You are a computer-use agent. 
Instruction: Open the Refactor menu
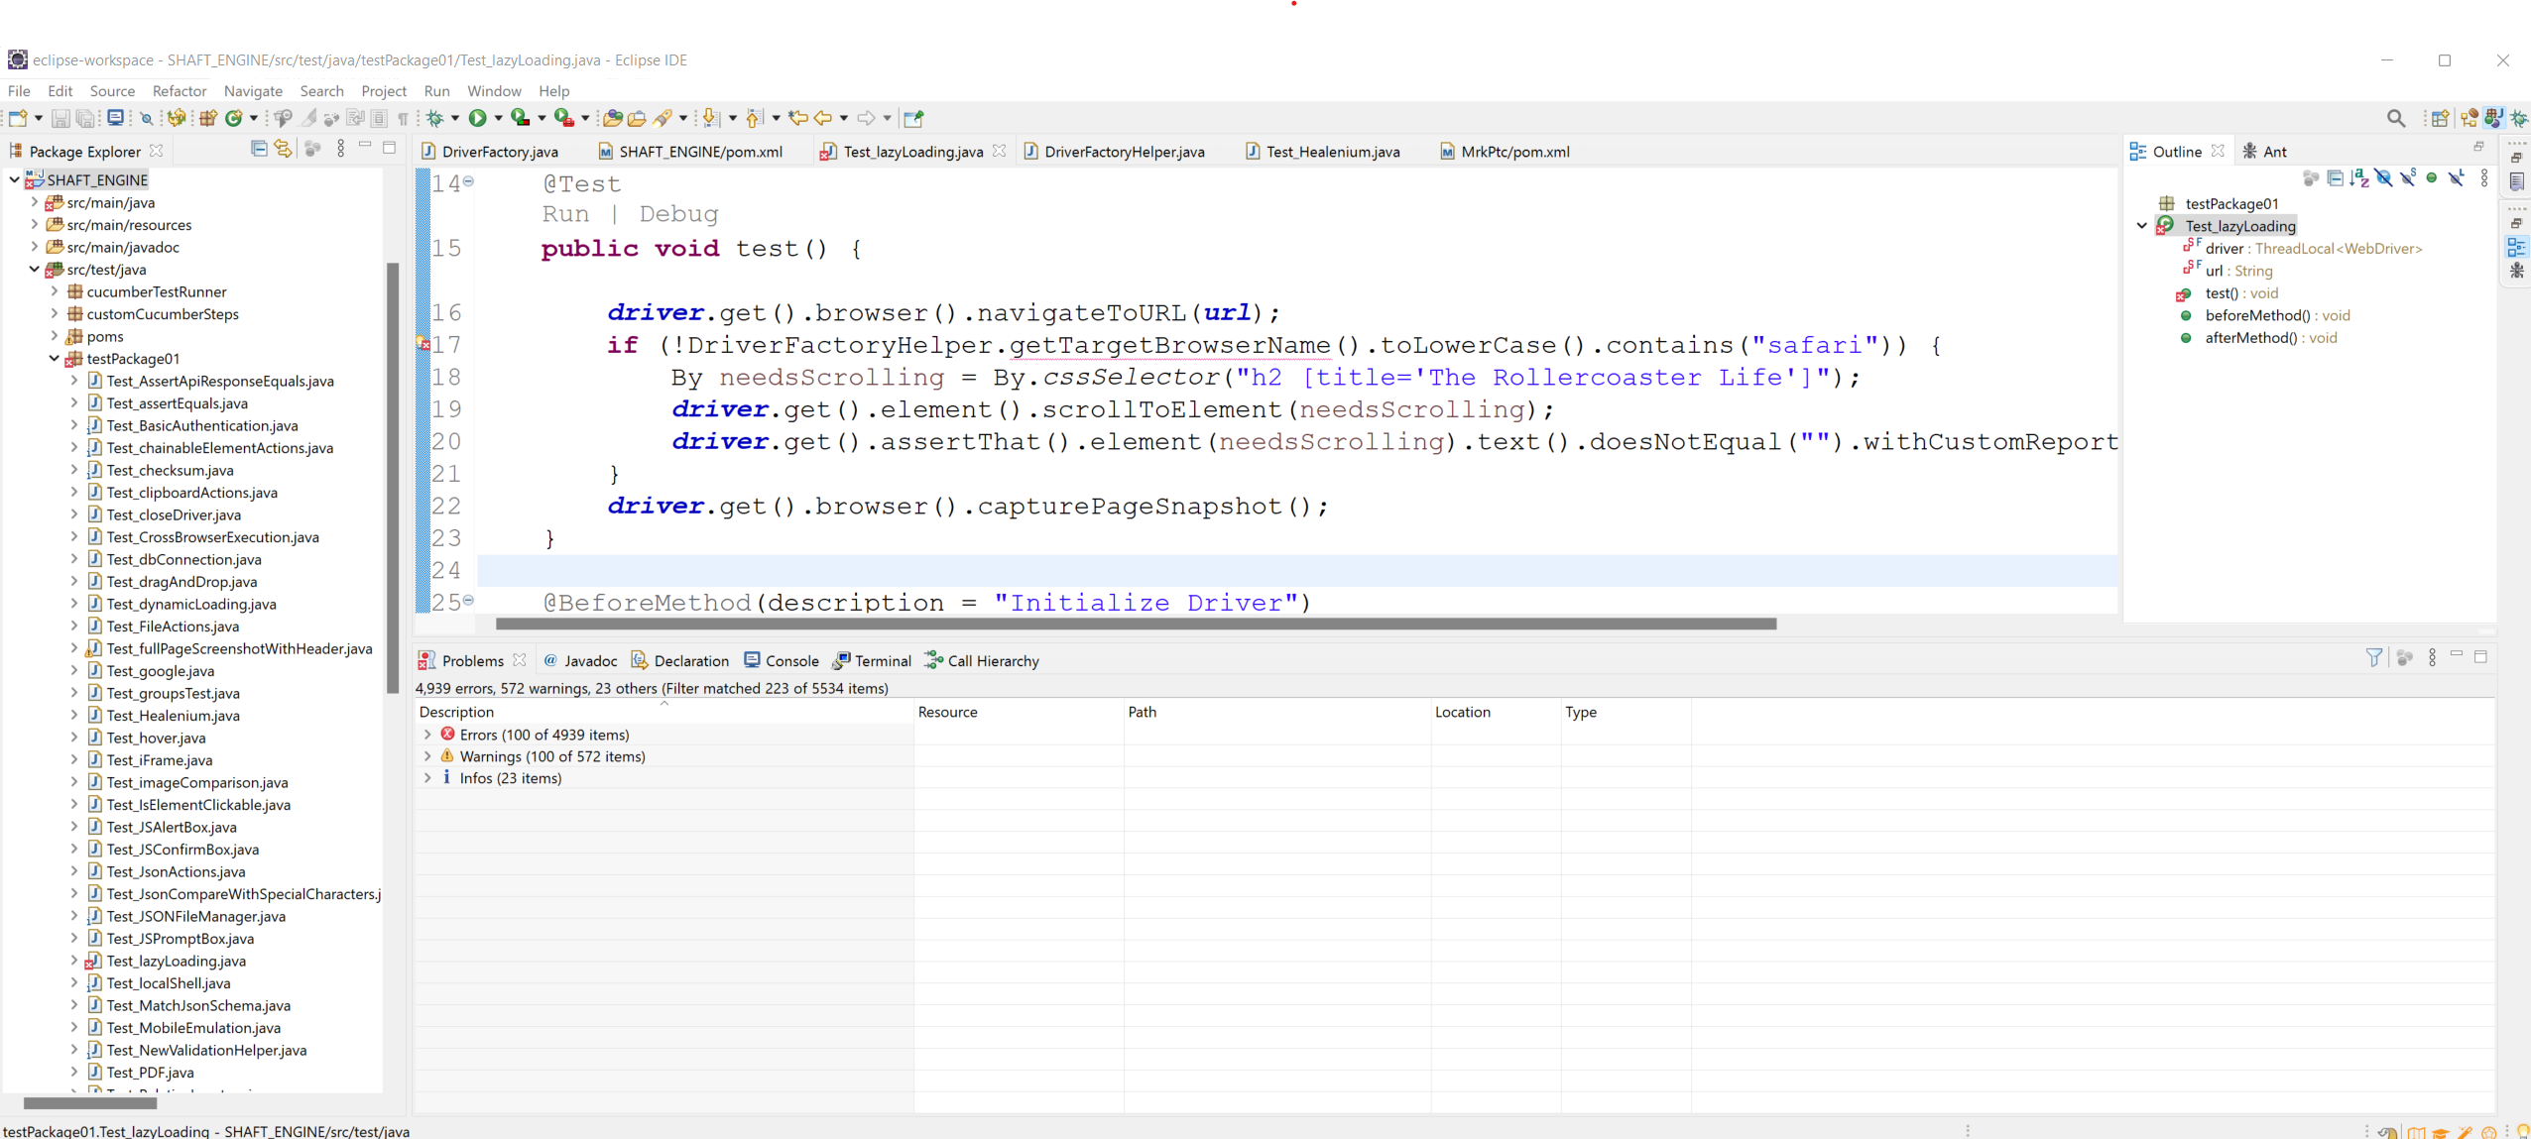[180, 91]
